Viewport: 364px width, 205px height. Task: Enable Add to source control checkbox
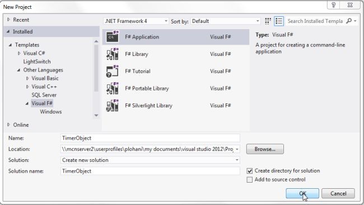(x=250, y=180)
